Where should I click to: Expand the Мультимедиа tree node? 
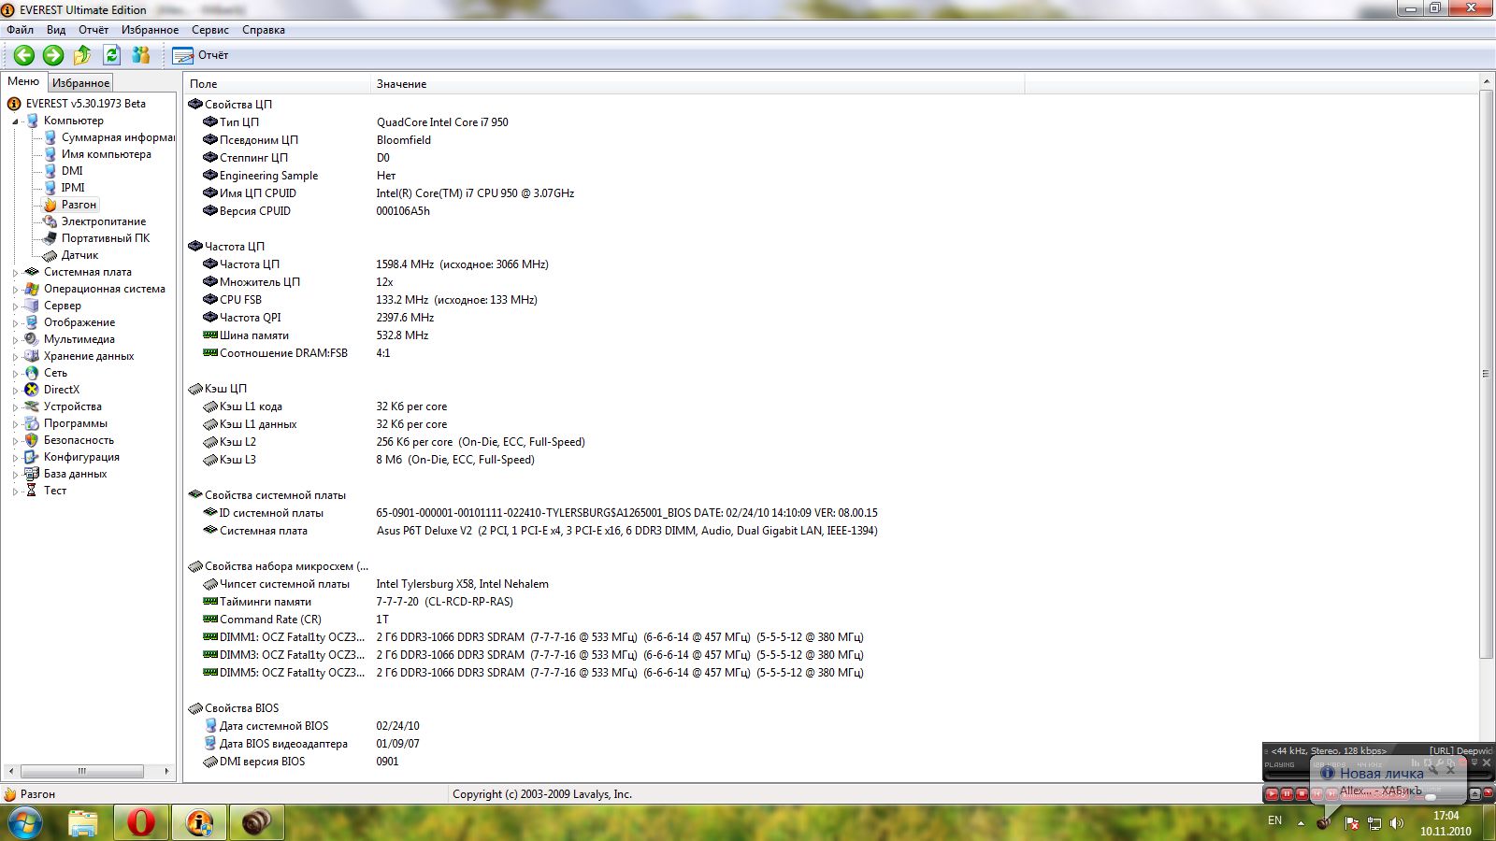15,340
